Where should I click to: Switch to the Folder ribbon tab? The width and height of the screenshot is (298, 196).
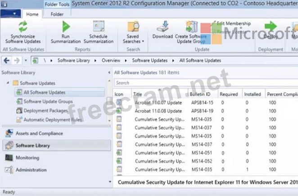pos(57,14)
